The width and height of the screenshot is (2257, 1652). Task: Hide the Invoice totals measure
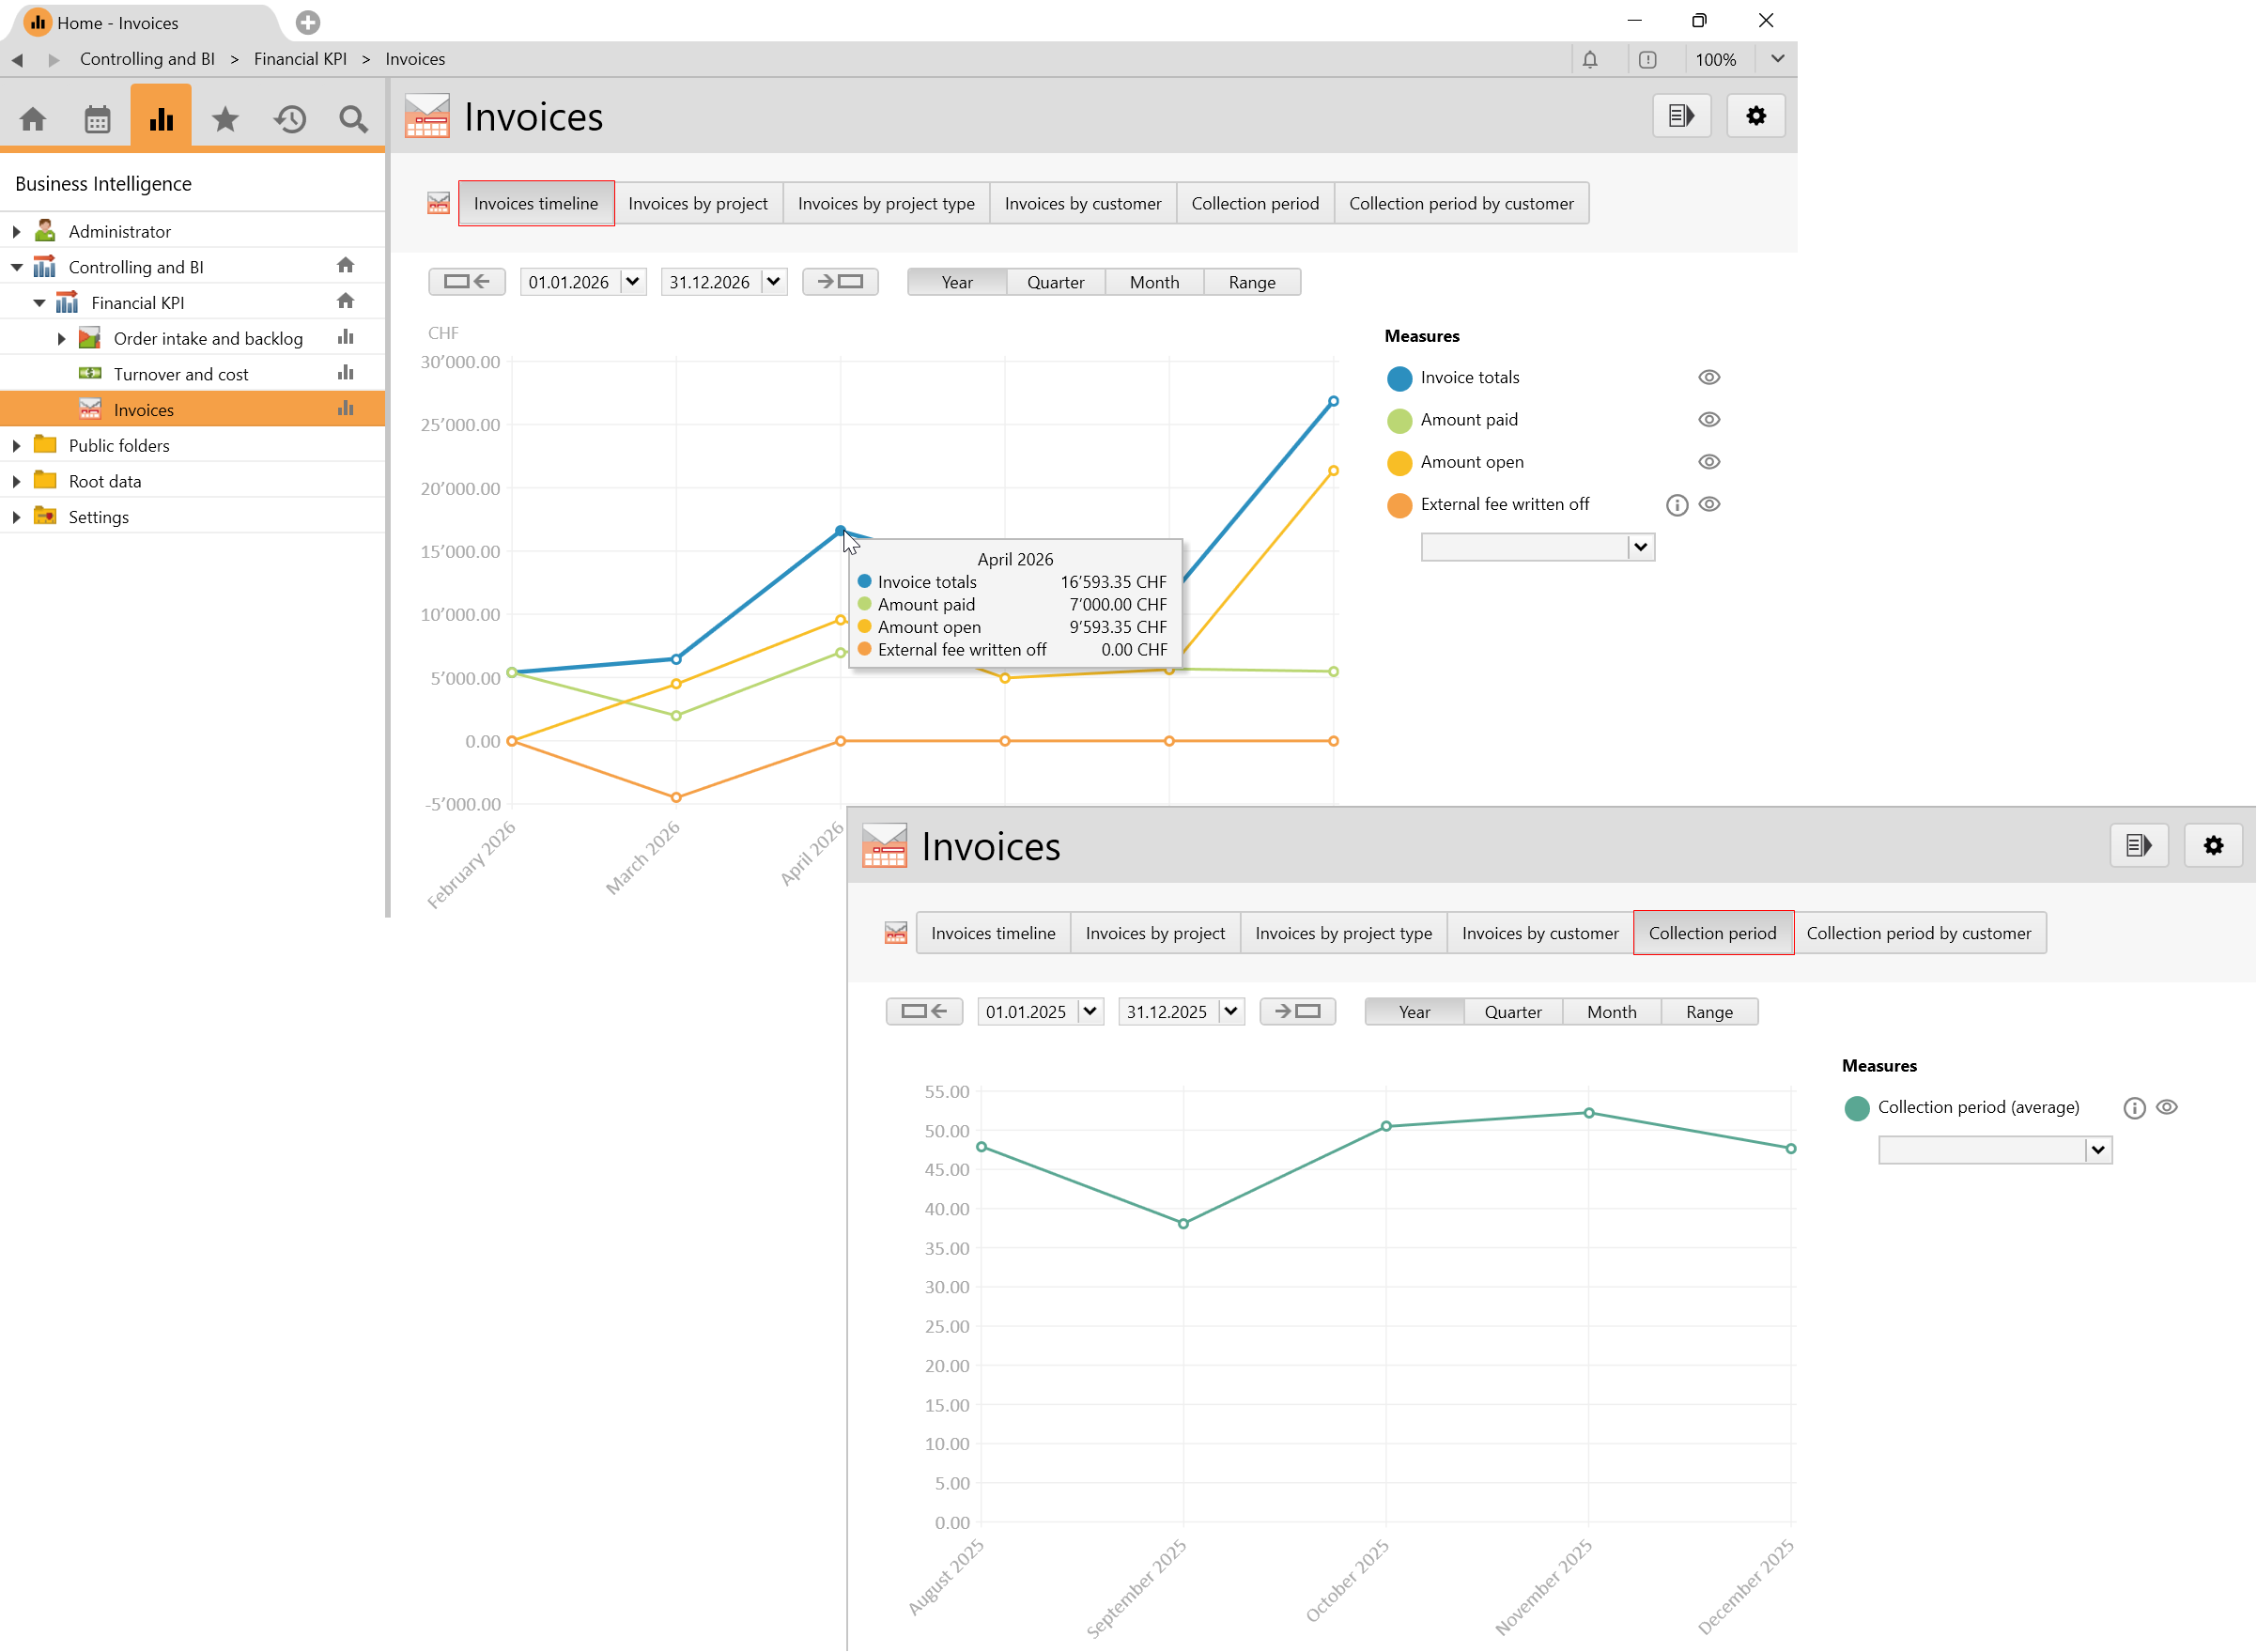1709,377
